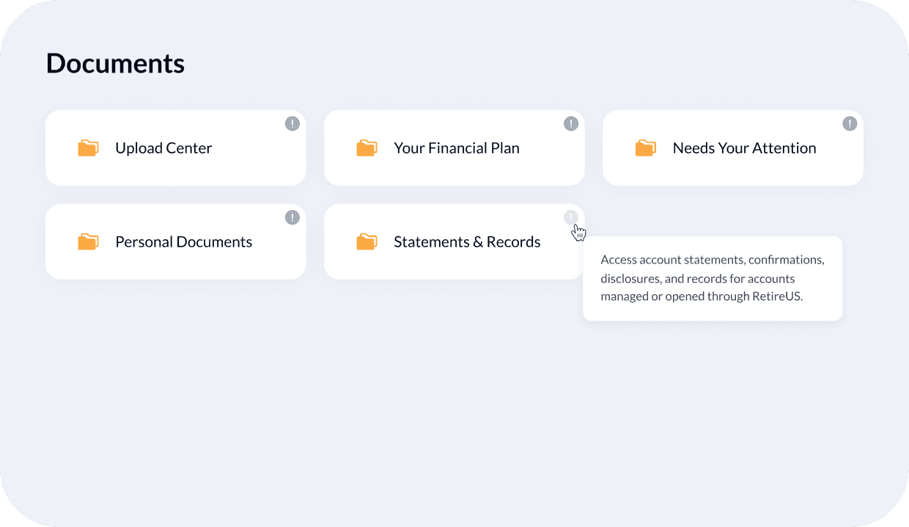Image resolution: width=909 pixels, height=527 pixels.
Task: Open the Upload Center label
Action: (163, 148)
